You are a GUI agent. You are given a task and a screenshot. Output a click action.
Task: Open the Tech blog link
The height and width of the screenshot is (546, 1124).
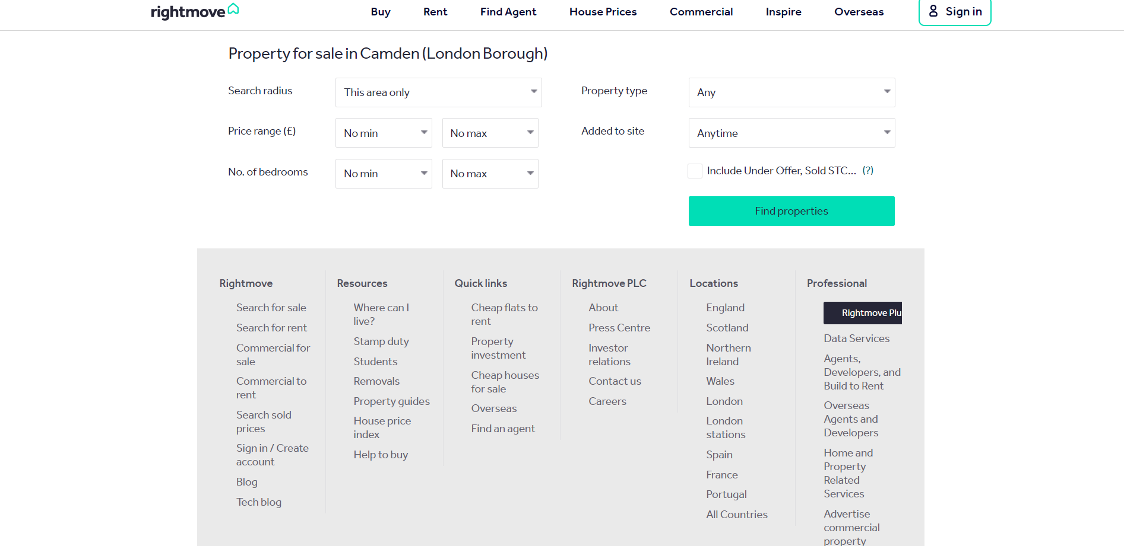pyautogui.click(x=259, y=502)
